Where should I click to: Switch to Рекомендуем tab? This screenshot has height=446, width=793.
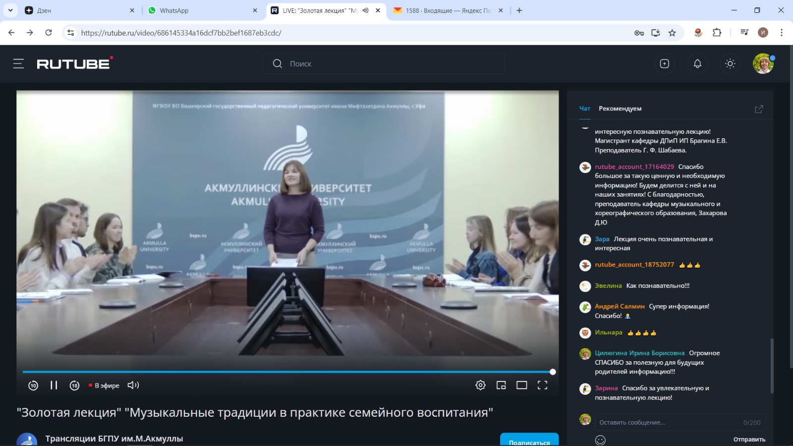[620, 109]
